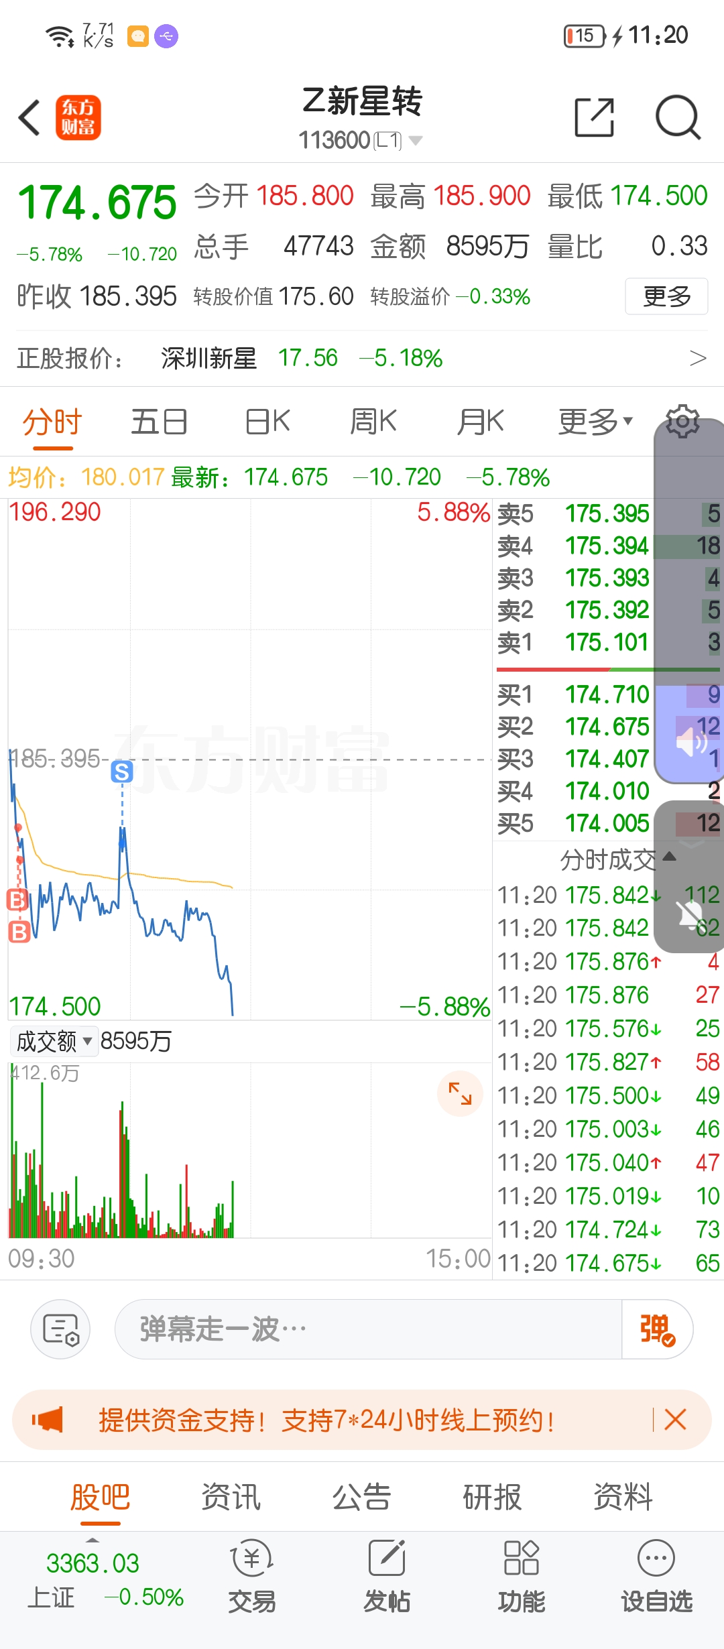This screenshot has width=724, height=1649.
Task: Click the 更多 quote details button
Action: pyautogui.click(x=666, y=296)
